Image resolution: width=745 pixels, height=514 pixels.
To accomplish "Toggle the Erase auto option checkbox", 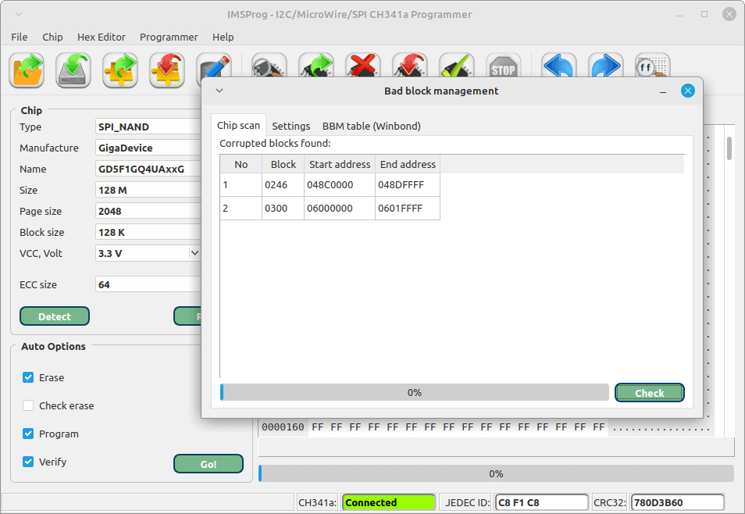I will (x=28, y=377).
